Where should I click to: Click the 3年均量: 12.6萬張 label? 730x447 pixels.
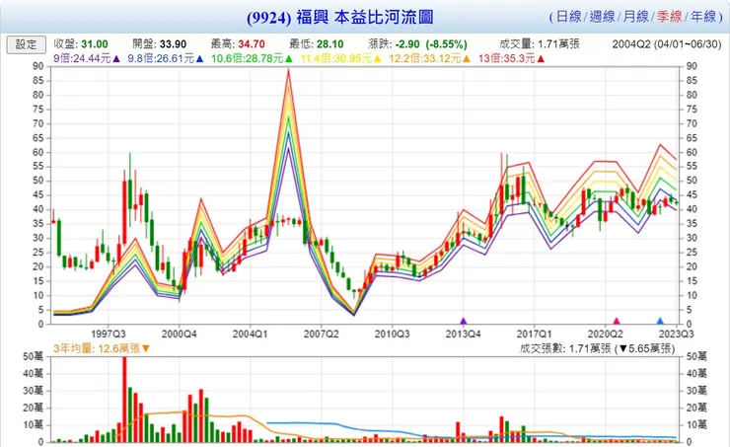pyautogui.click(x=97, y=348)
